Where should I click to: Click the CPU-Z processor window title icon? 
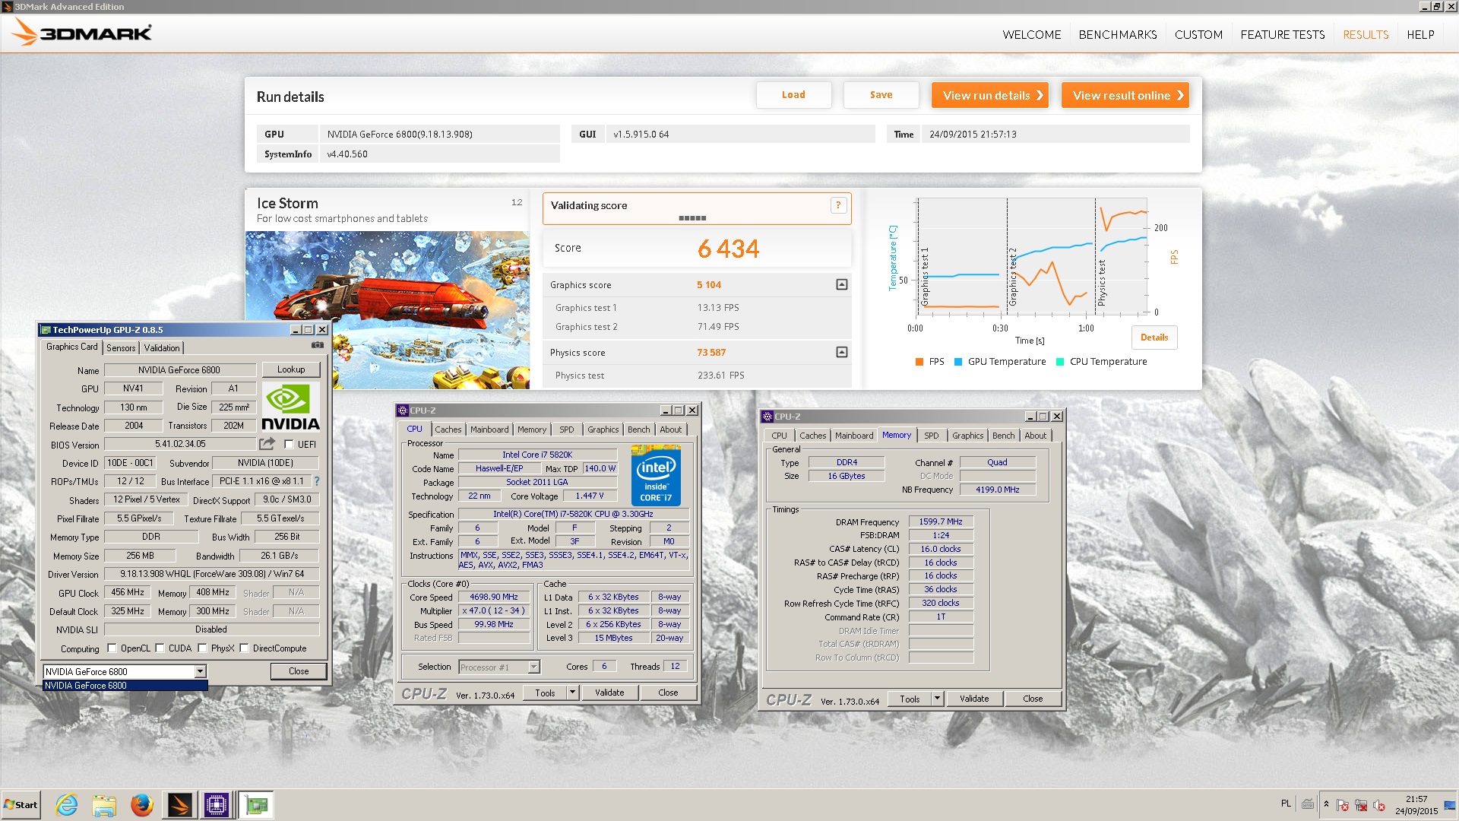[403, 410]
